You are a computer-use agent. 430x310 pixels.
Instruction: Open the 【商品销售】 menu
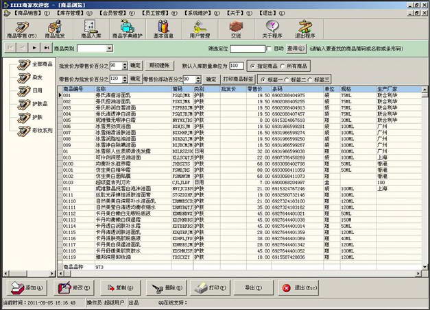pos(32,13)
